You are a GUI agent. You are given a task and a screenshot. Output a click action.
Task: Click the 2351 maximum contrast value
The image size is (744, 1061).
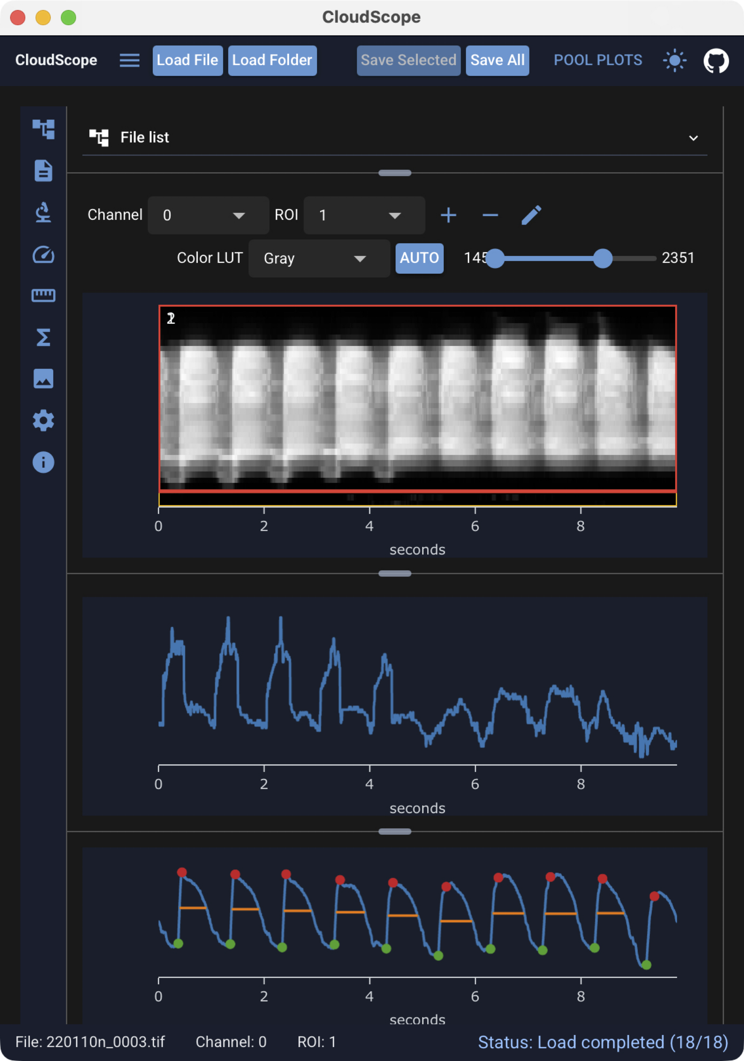coord(678,258)
